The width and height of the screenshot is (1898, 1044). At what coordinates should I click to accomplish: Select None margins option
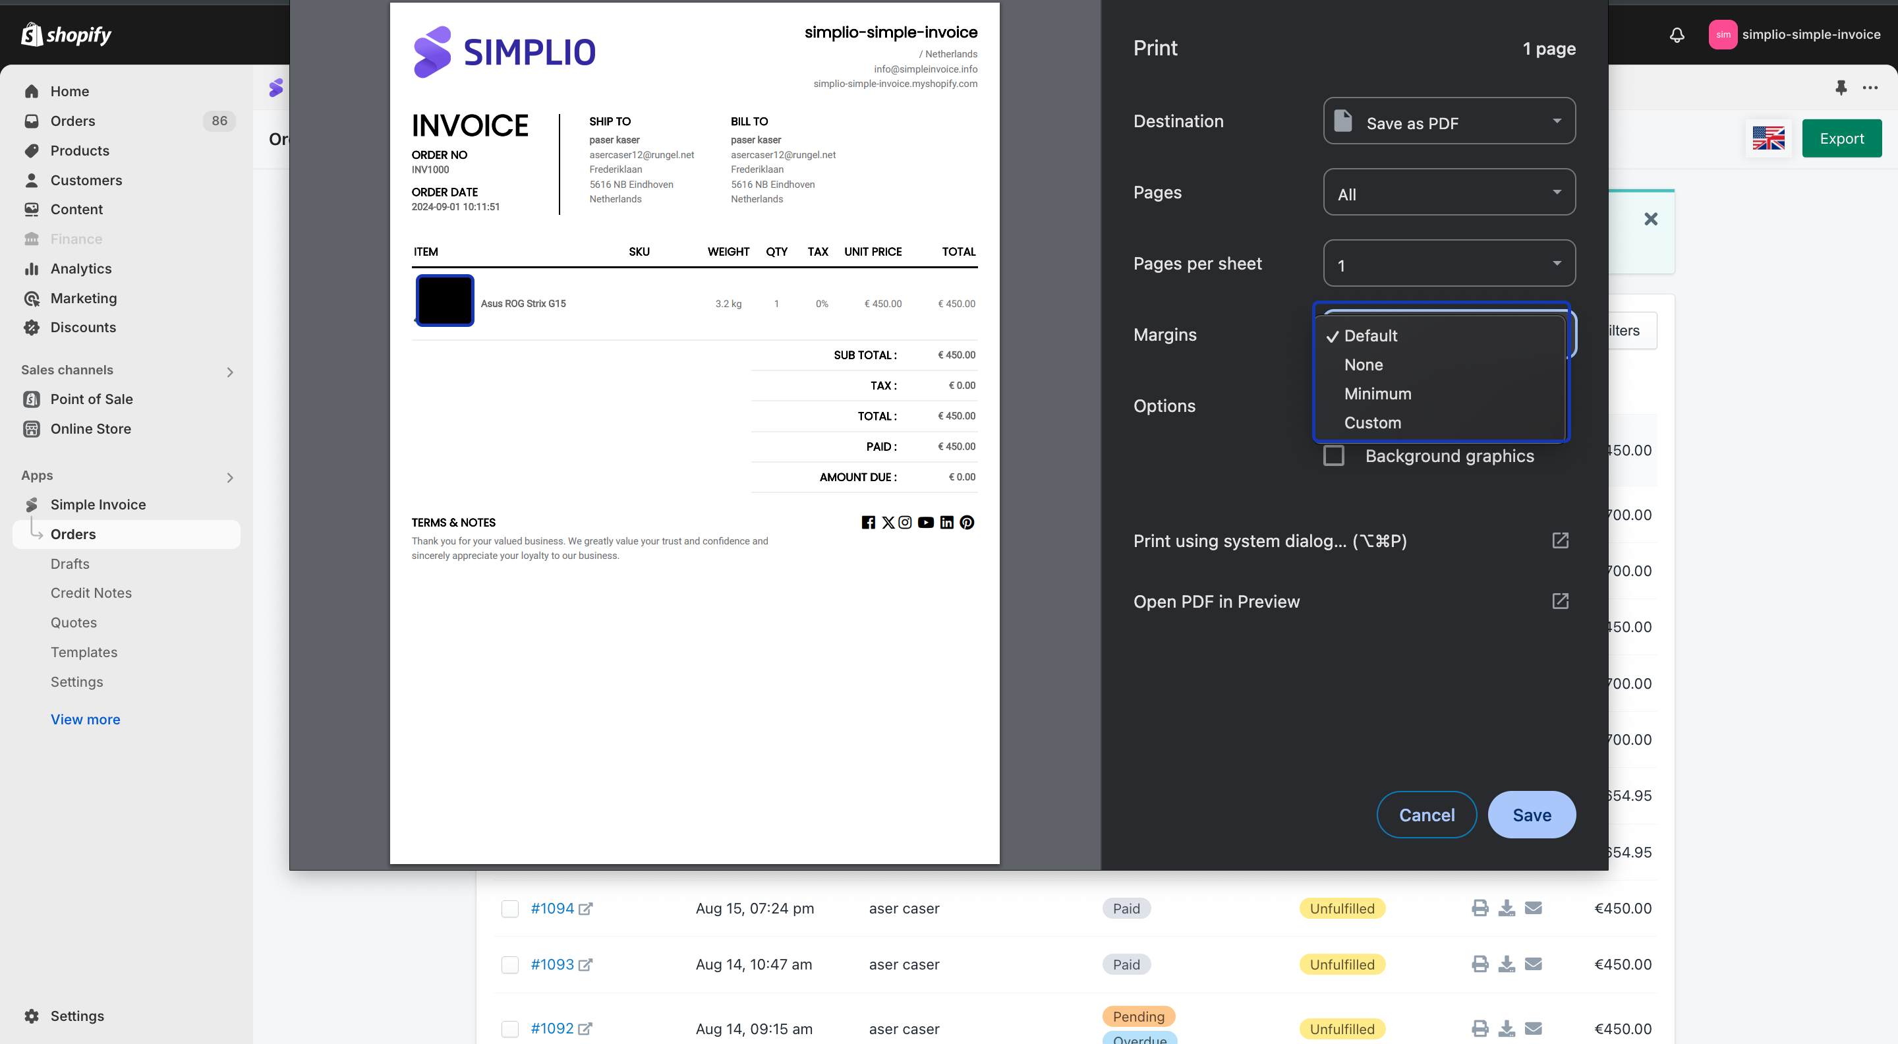1363,364
